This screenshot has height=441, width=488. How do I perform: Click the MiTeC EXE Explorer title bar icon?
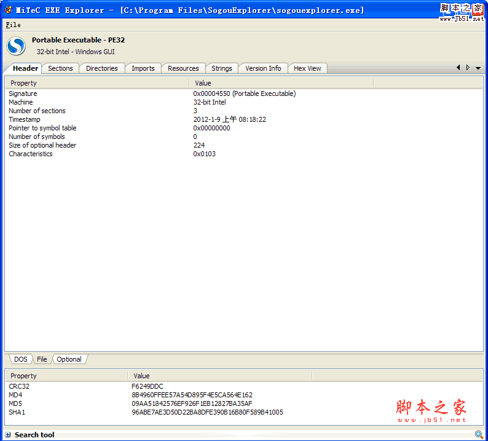9,10
